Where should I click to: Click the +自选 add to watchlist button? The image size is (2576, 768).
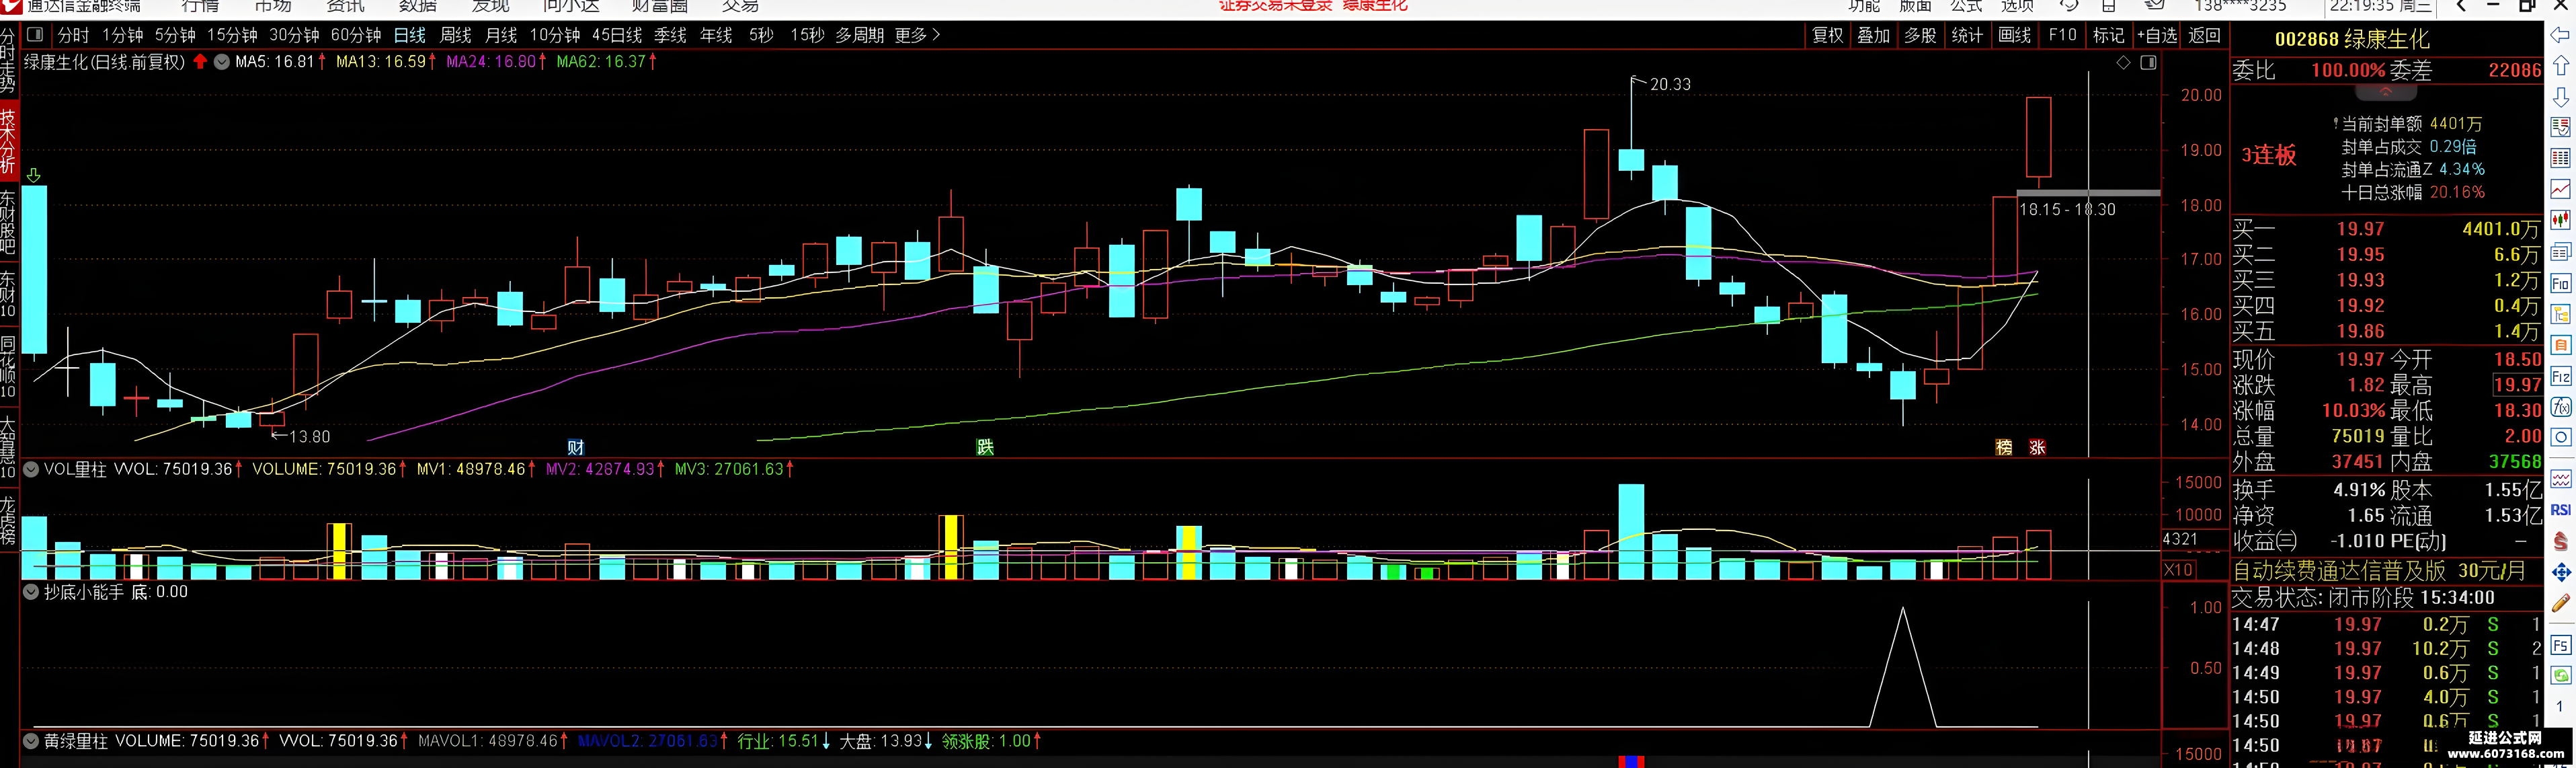coord(2157,35)
